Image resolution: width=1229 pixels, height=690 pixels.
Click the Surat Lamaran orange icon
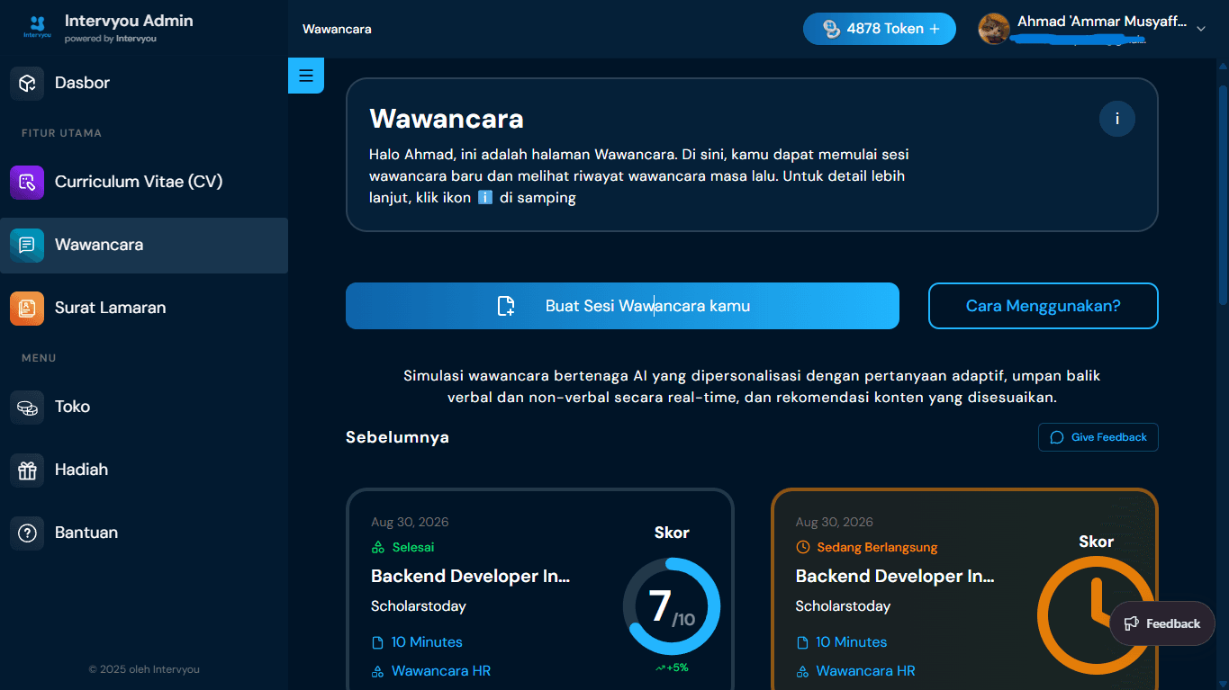(27, 308)
